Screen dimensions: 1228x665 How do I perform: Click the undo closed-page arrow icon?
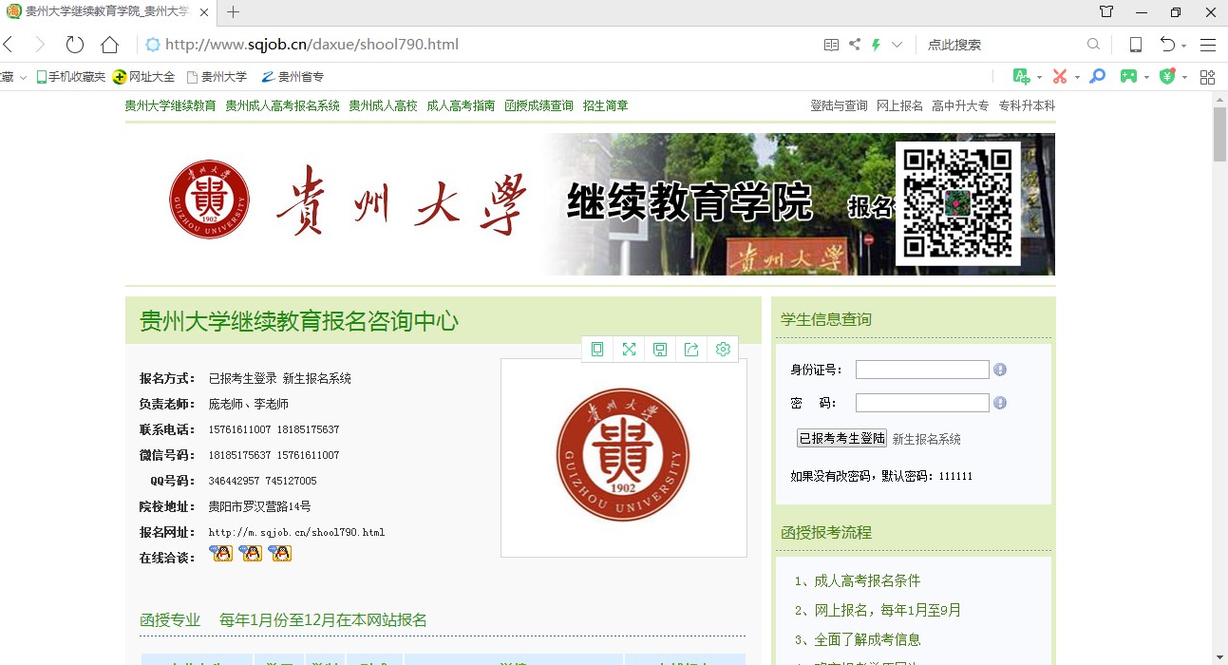(1167, 45)
